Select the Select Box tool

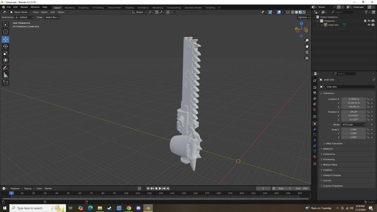(5, 25)
